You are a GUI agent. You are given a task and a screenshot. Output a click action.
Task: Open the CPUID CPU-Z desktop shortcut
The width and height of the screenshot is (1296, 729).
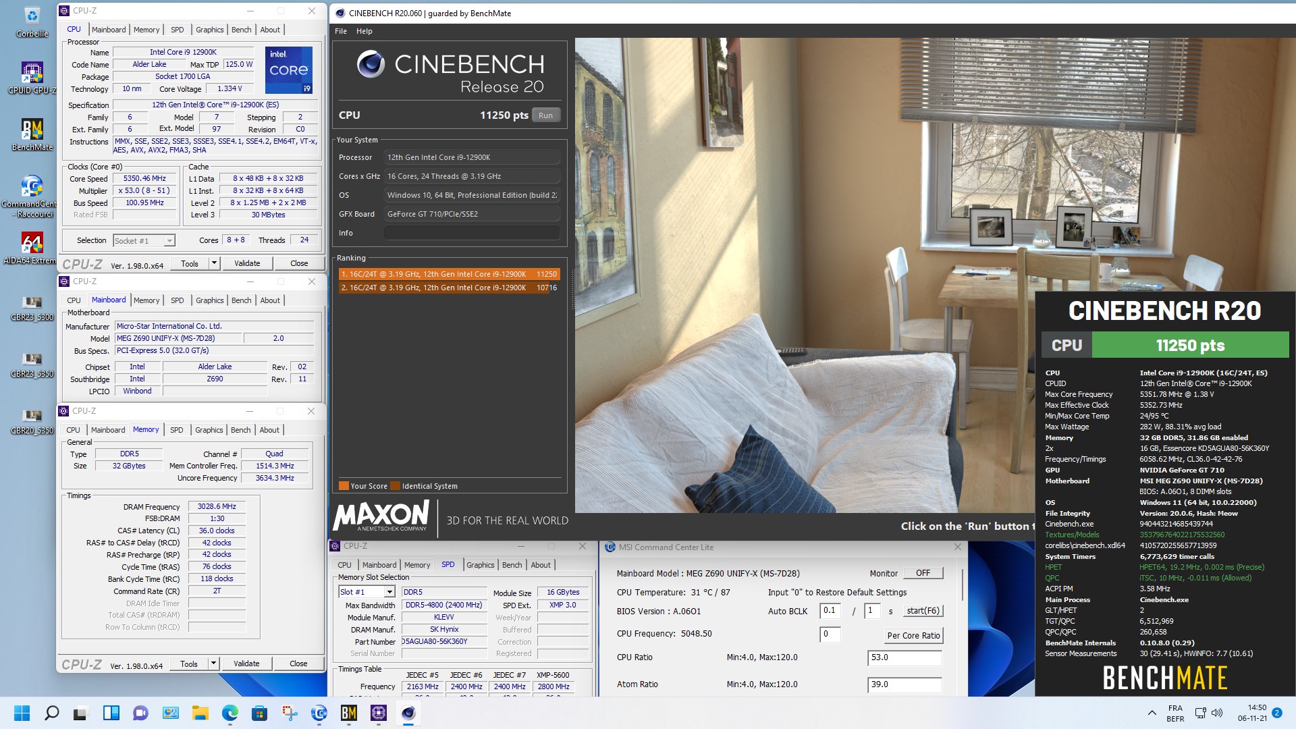[x=32, y=78]
